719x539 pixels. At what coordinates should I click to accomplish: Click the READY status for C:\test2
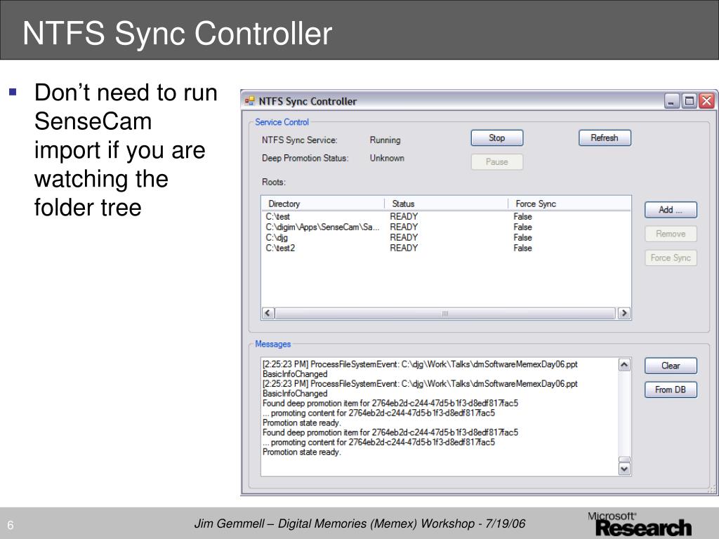pyautogui.click(x=404, y=248)
